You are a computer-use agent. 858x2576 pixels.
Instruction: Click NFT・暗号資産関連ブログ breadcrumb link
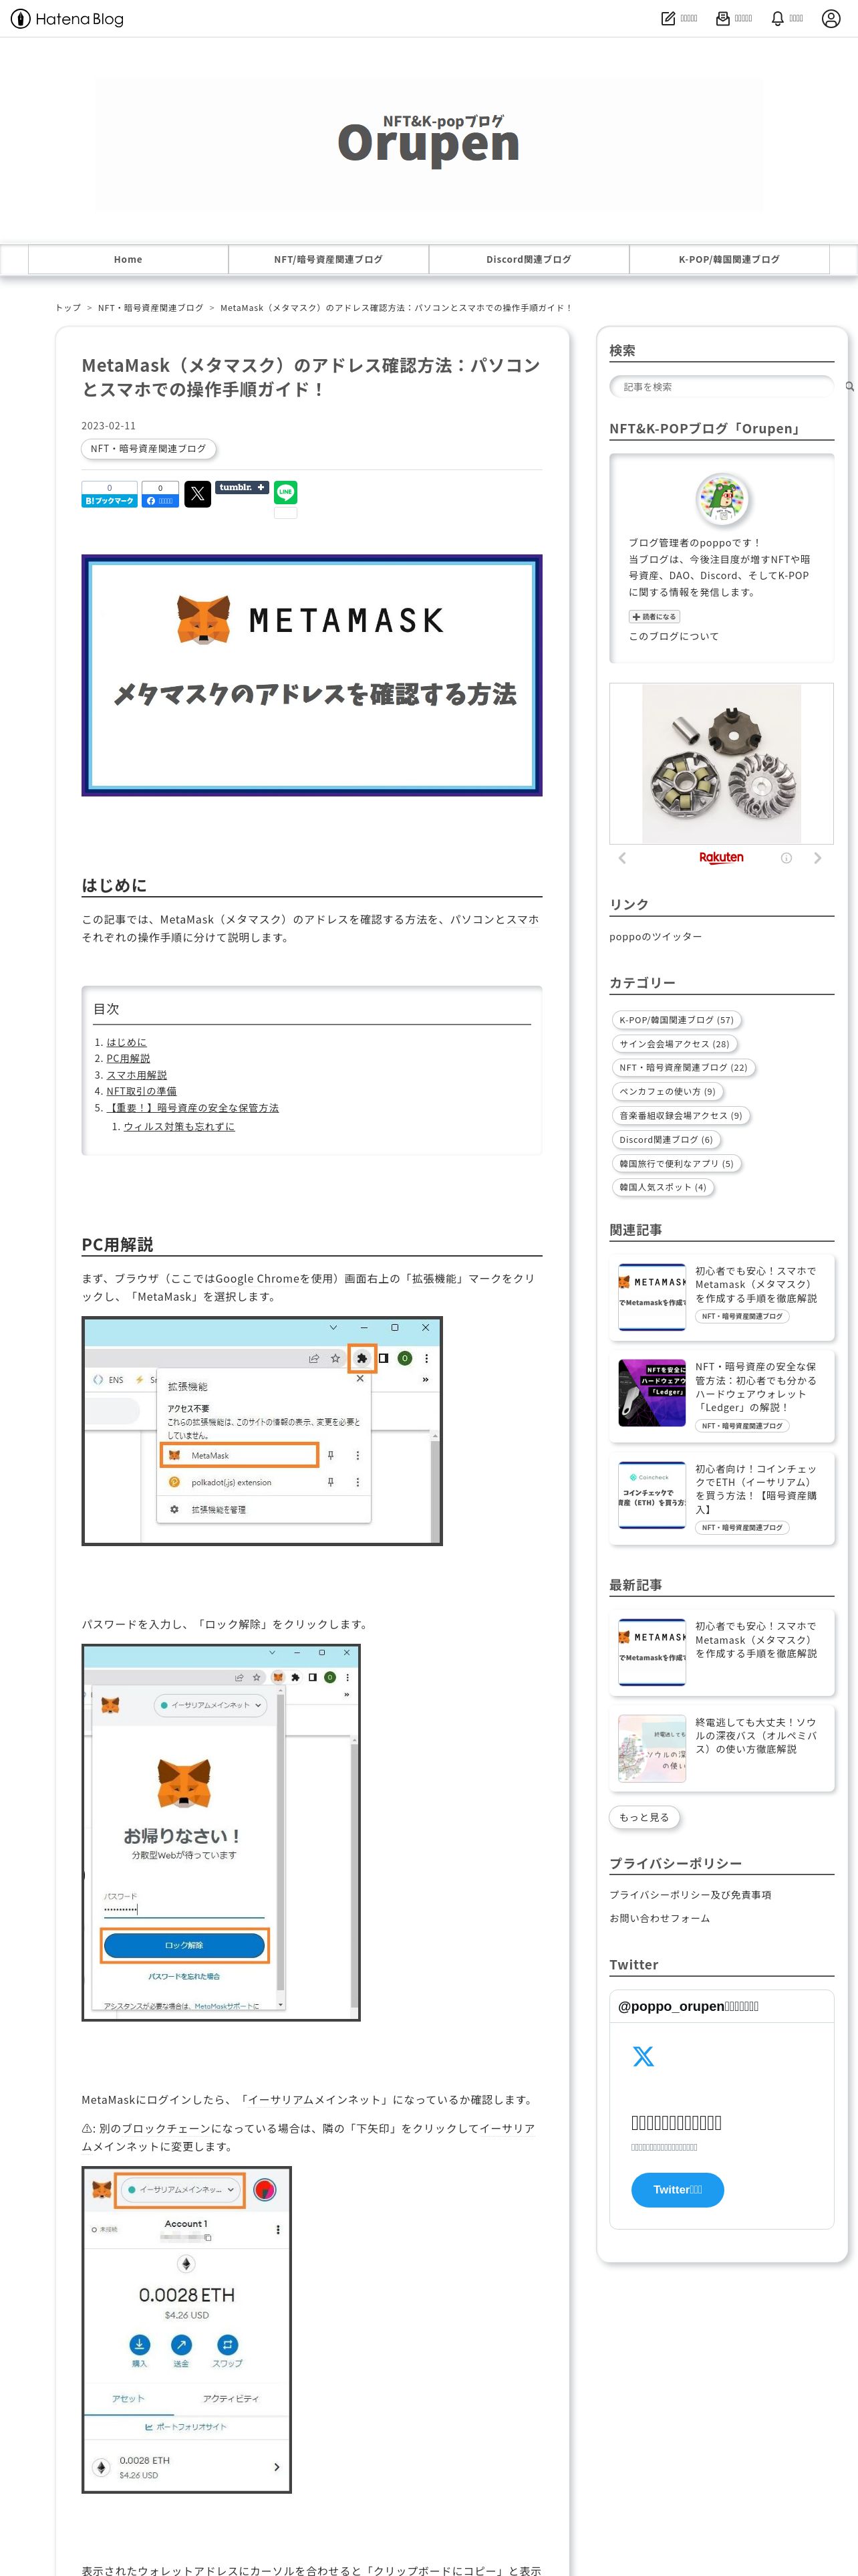[x=150, y=308]
